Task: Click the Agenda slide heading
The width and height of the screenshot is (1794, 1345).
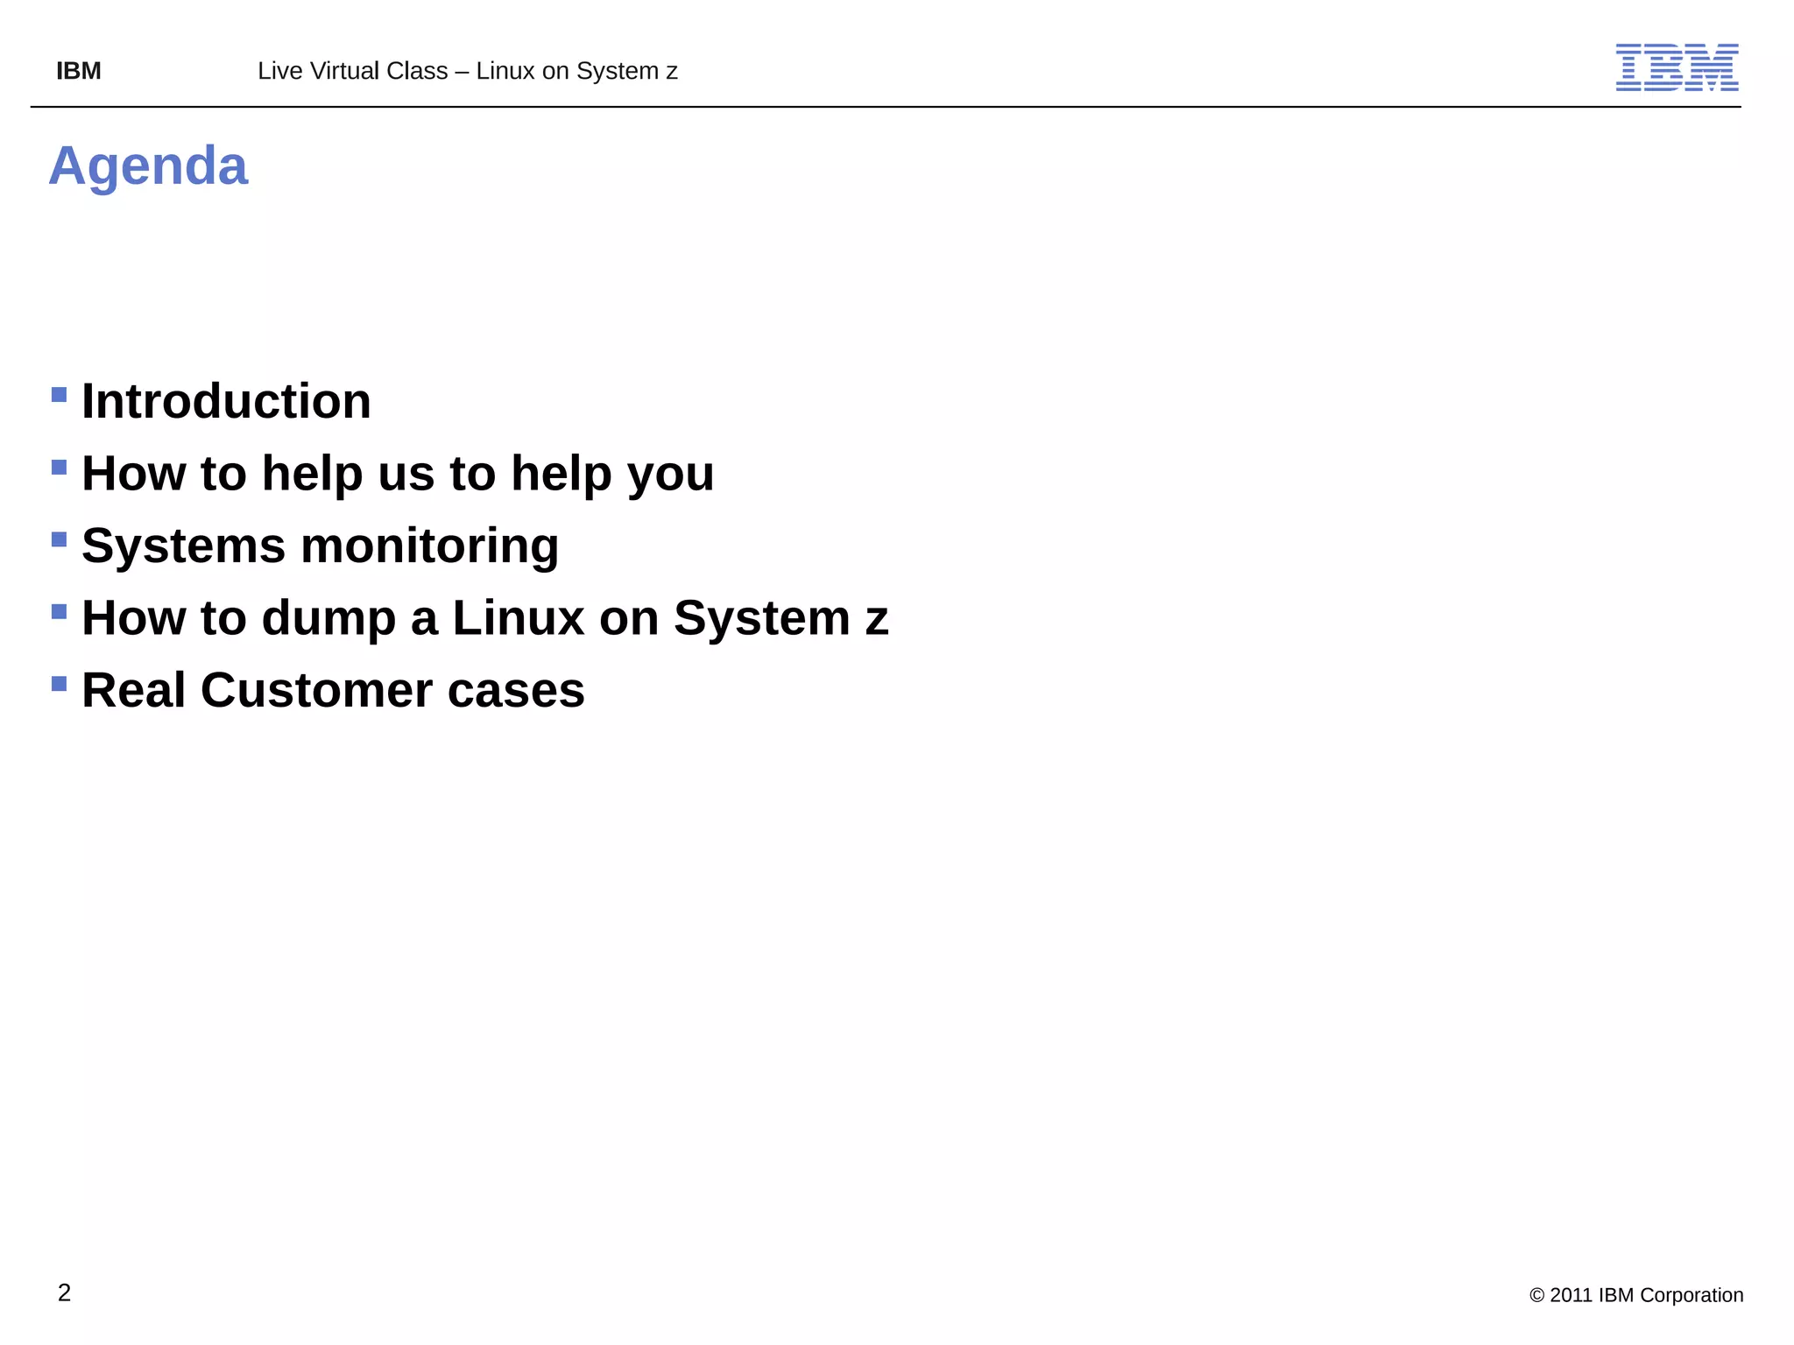Action: click(x=148, y=165)
